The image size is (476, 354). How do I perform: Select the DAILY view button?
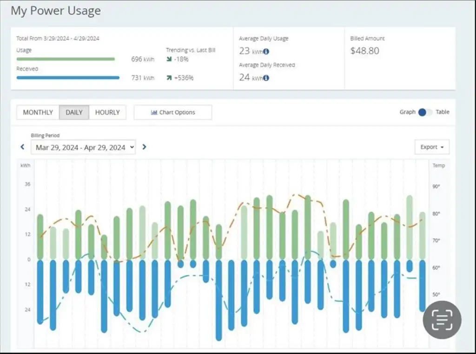(74, 112)
